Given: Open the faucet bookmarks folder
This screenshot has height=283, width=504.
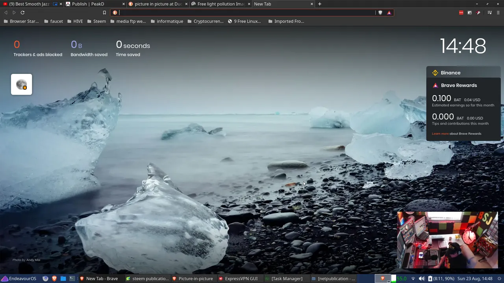Looking at the screenshot, I should pos(54,21).
